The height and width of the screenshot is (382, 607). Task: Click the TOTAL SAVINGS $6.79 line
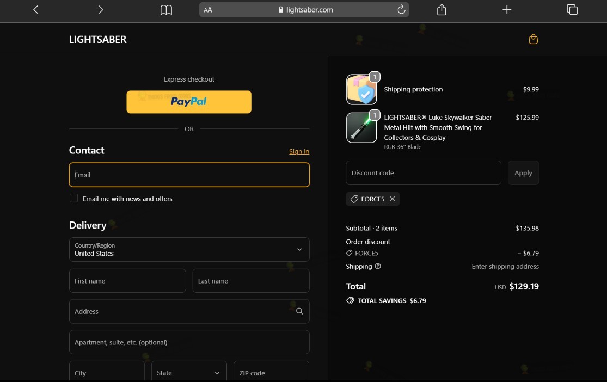[386, 300]
